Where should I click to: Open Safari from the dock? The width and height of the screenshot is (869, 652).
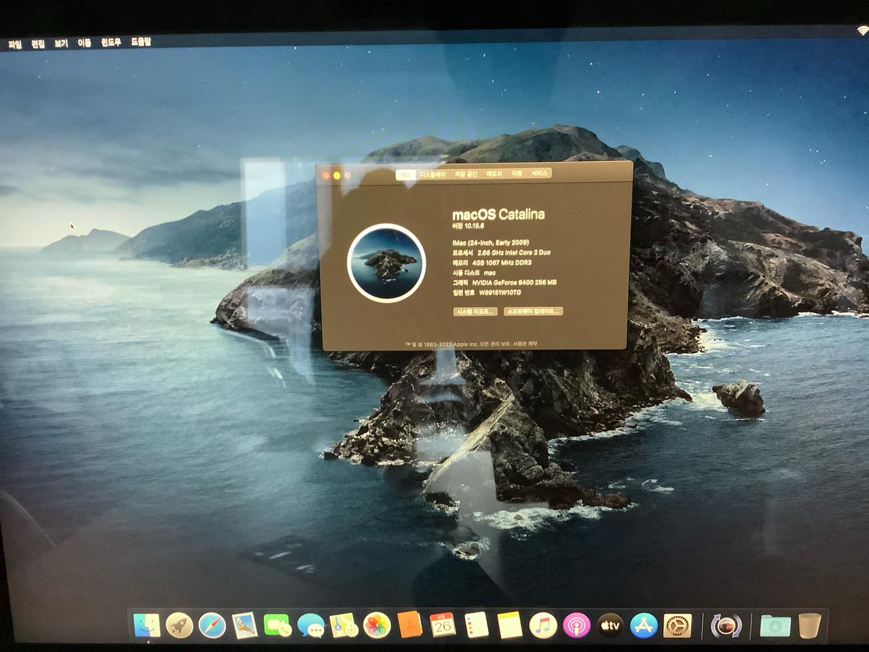pyautogui.click(x=212, y=625)
